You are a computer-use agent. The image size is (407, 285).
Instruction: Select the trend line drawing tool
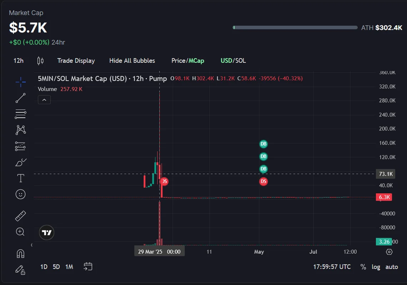pyautogui.click(x=21, y=98)
